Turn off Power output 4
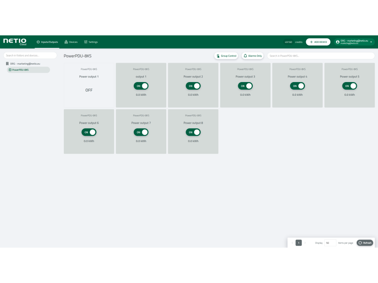Image resolution: width=378 pixels, height=283 pixels. click(297, 86)
